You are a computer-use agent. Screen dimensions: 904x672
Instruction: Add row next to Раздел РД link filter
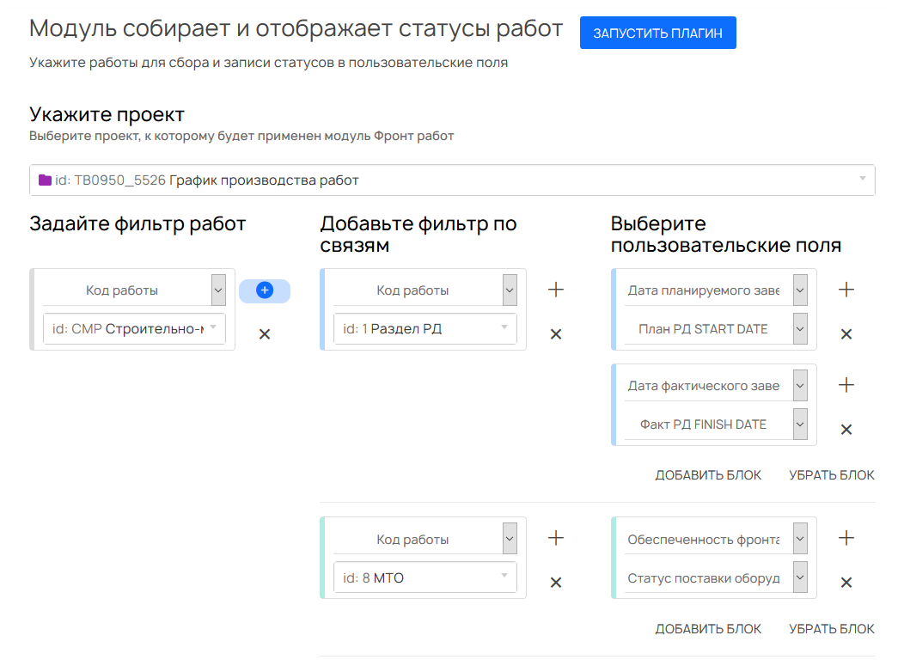tap(556, 290)
